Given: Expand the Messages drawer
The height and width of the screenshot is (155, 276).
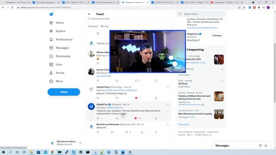Looking at the screenshot, I should click(x=266, y=146).
